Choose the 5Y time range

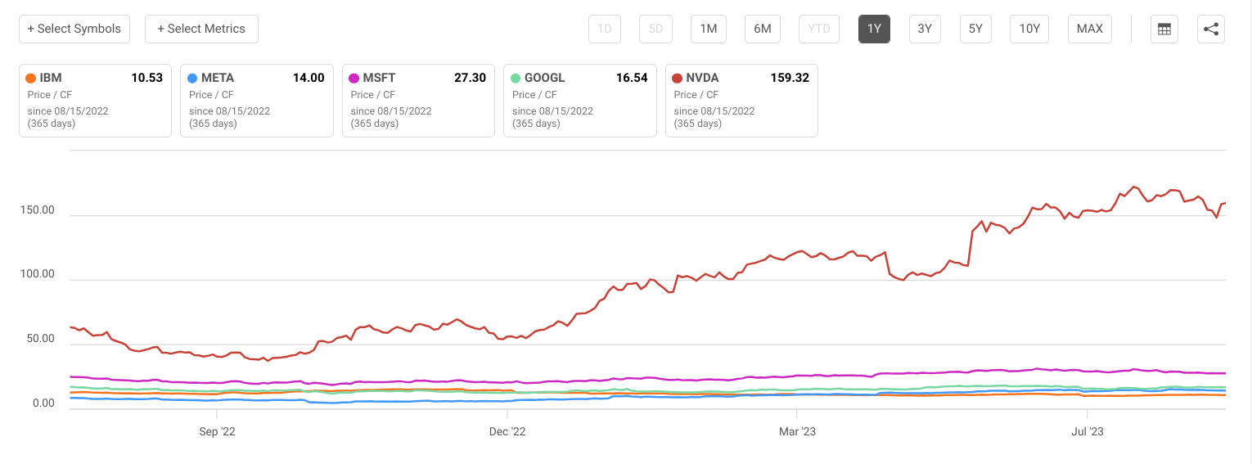tap(975, 29)
